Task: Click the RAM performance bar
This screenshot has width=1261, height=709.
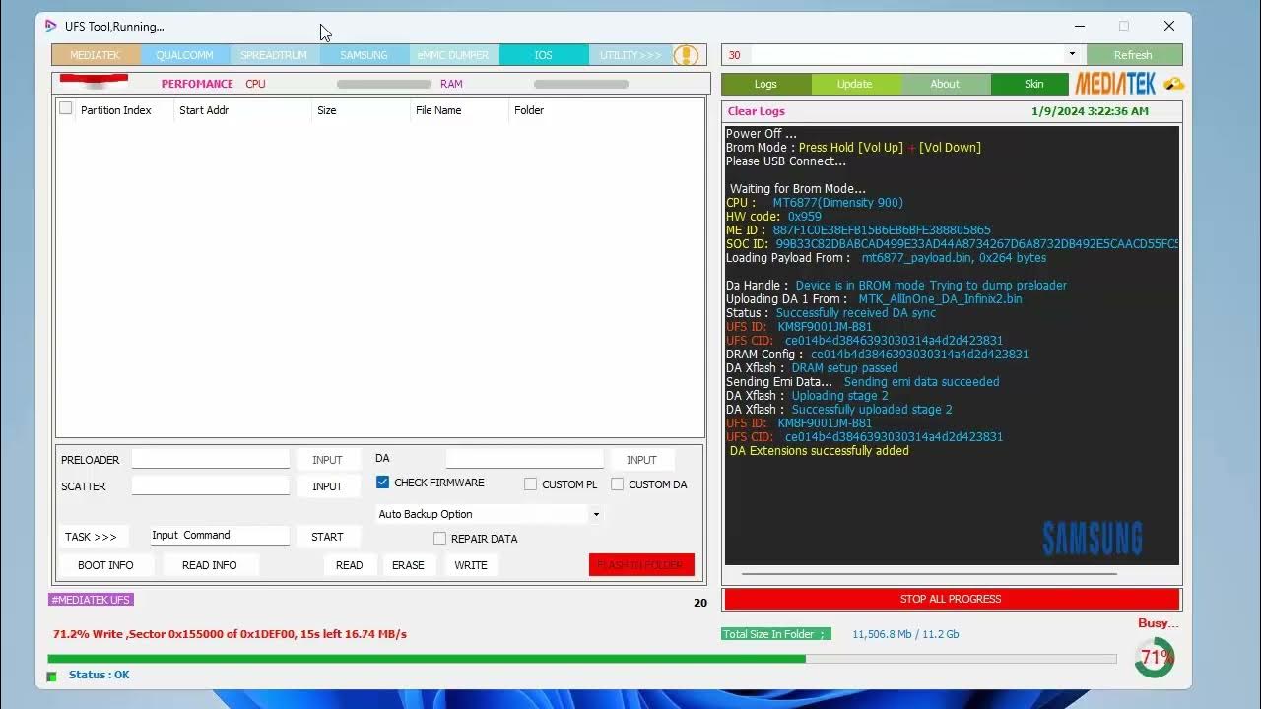Action: coord(580,85)
